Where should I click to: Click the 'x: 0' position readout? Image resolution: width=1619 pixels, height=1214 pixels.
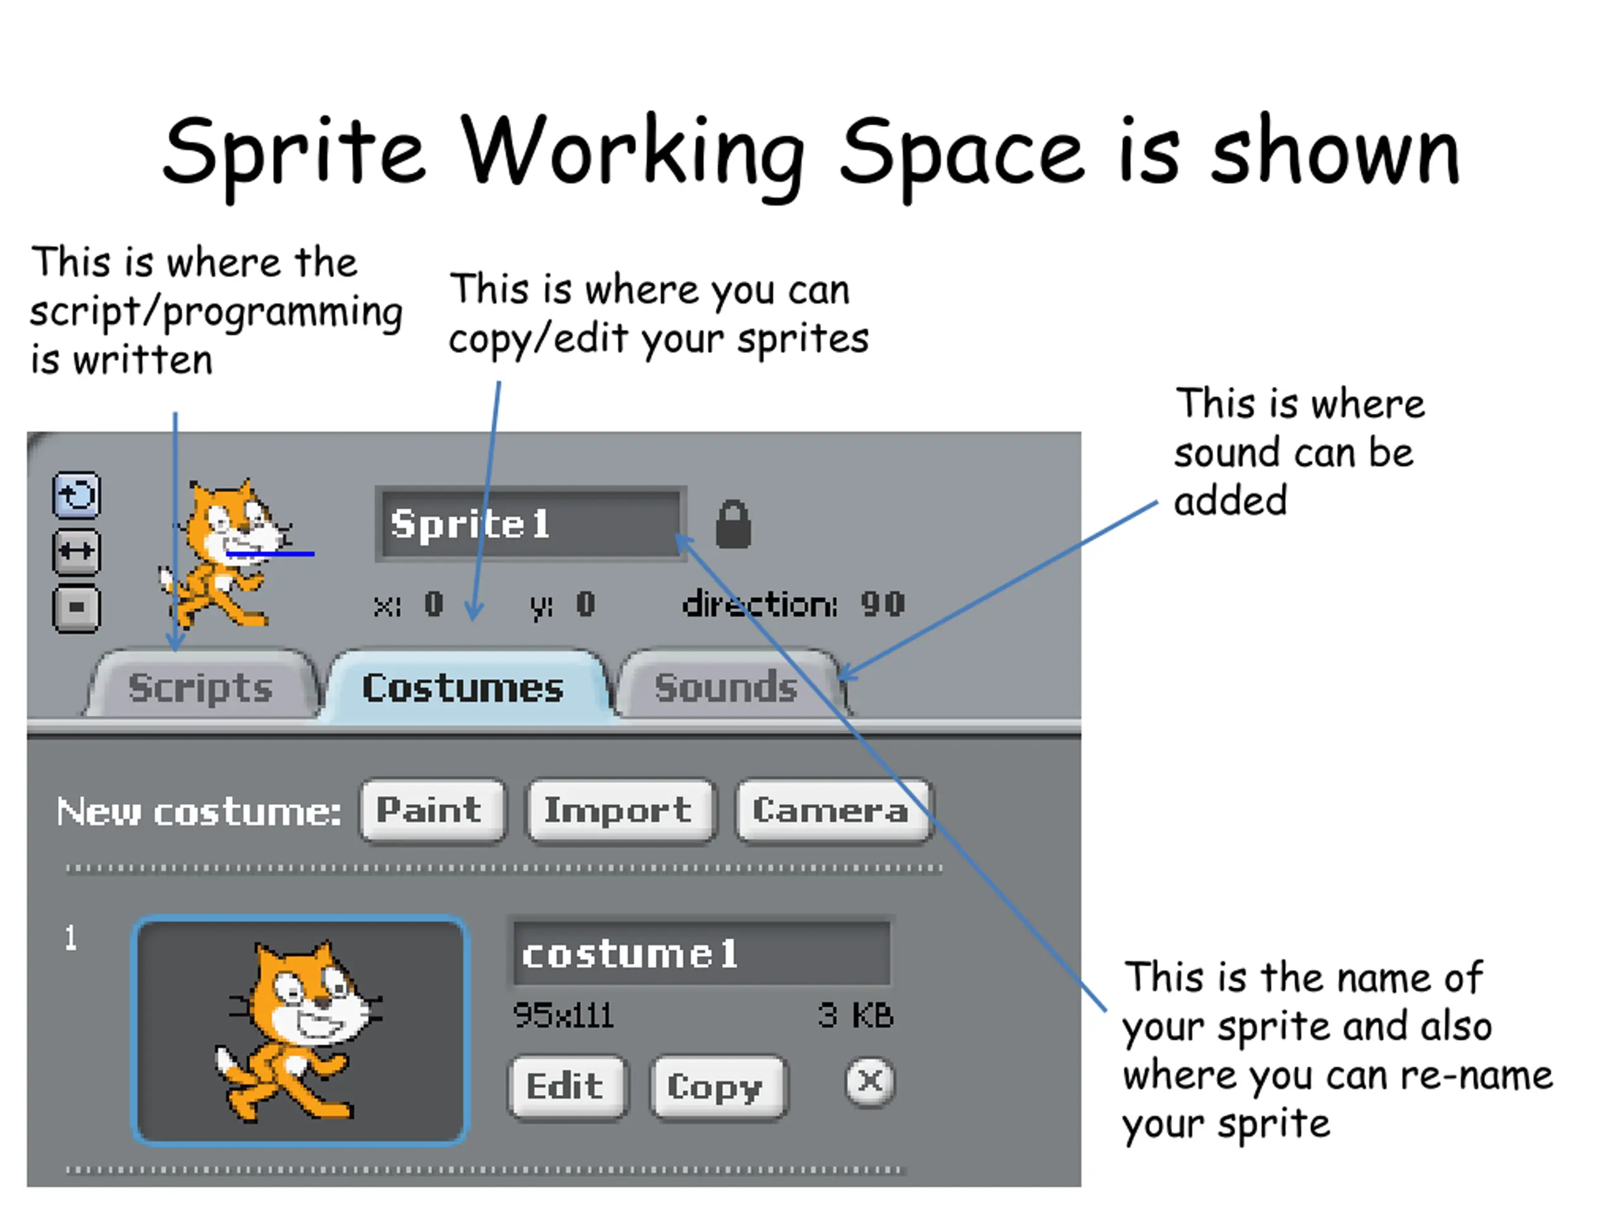click(409, 604)
